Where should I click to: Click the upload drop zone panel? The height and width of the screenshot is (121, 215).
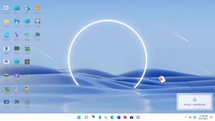tap(194, 102)
